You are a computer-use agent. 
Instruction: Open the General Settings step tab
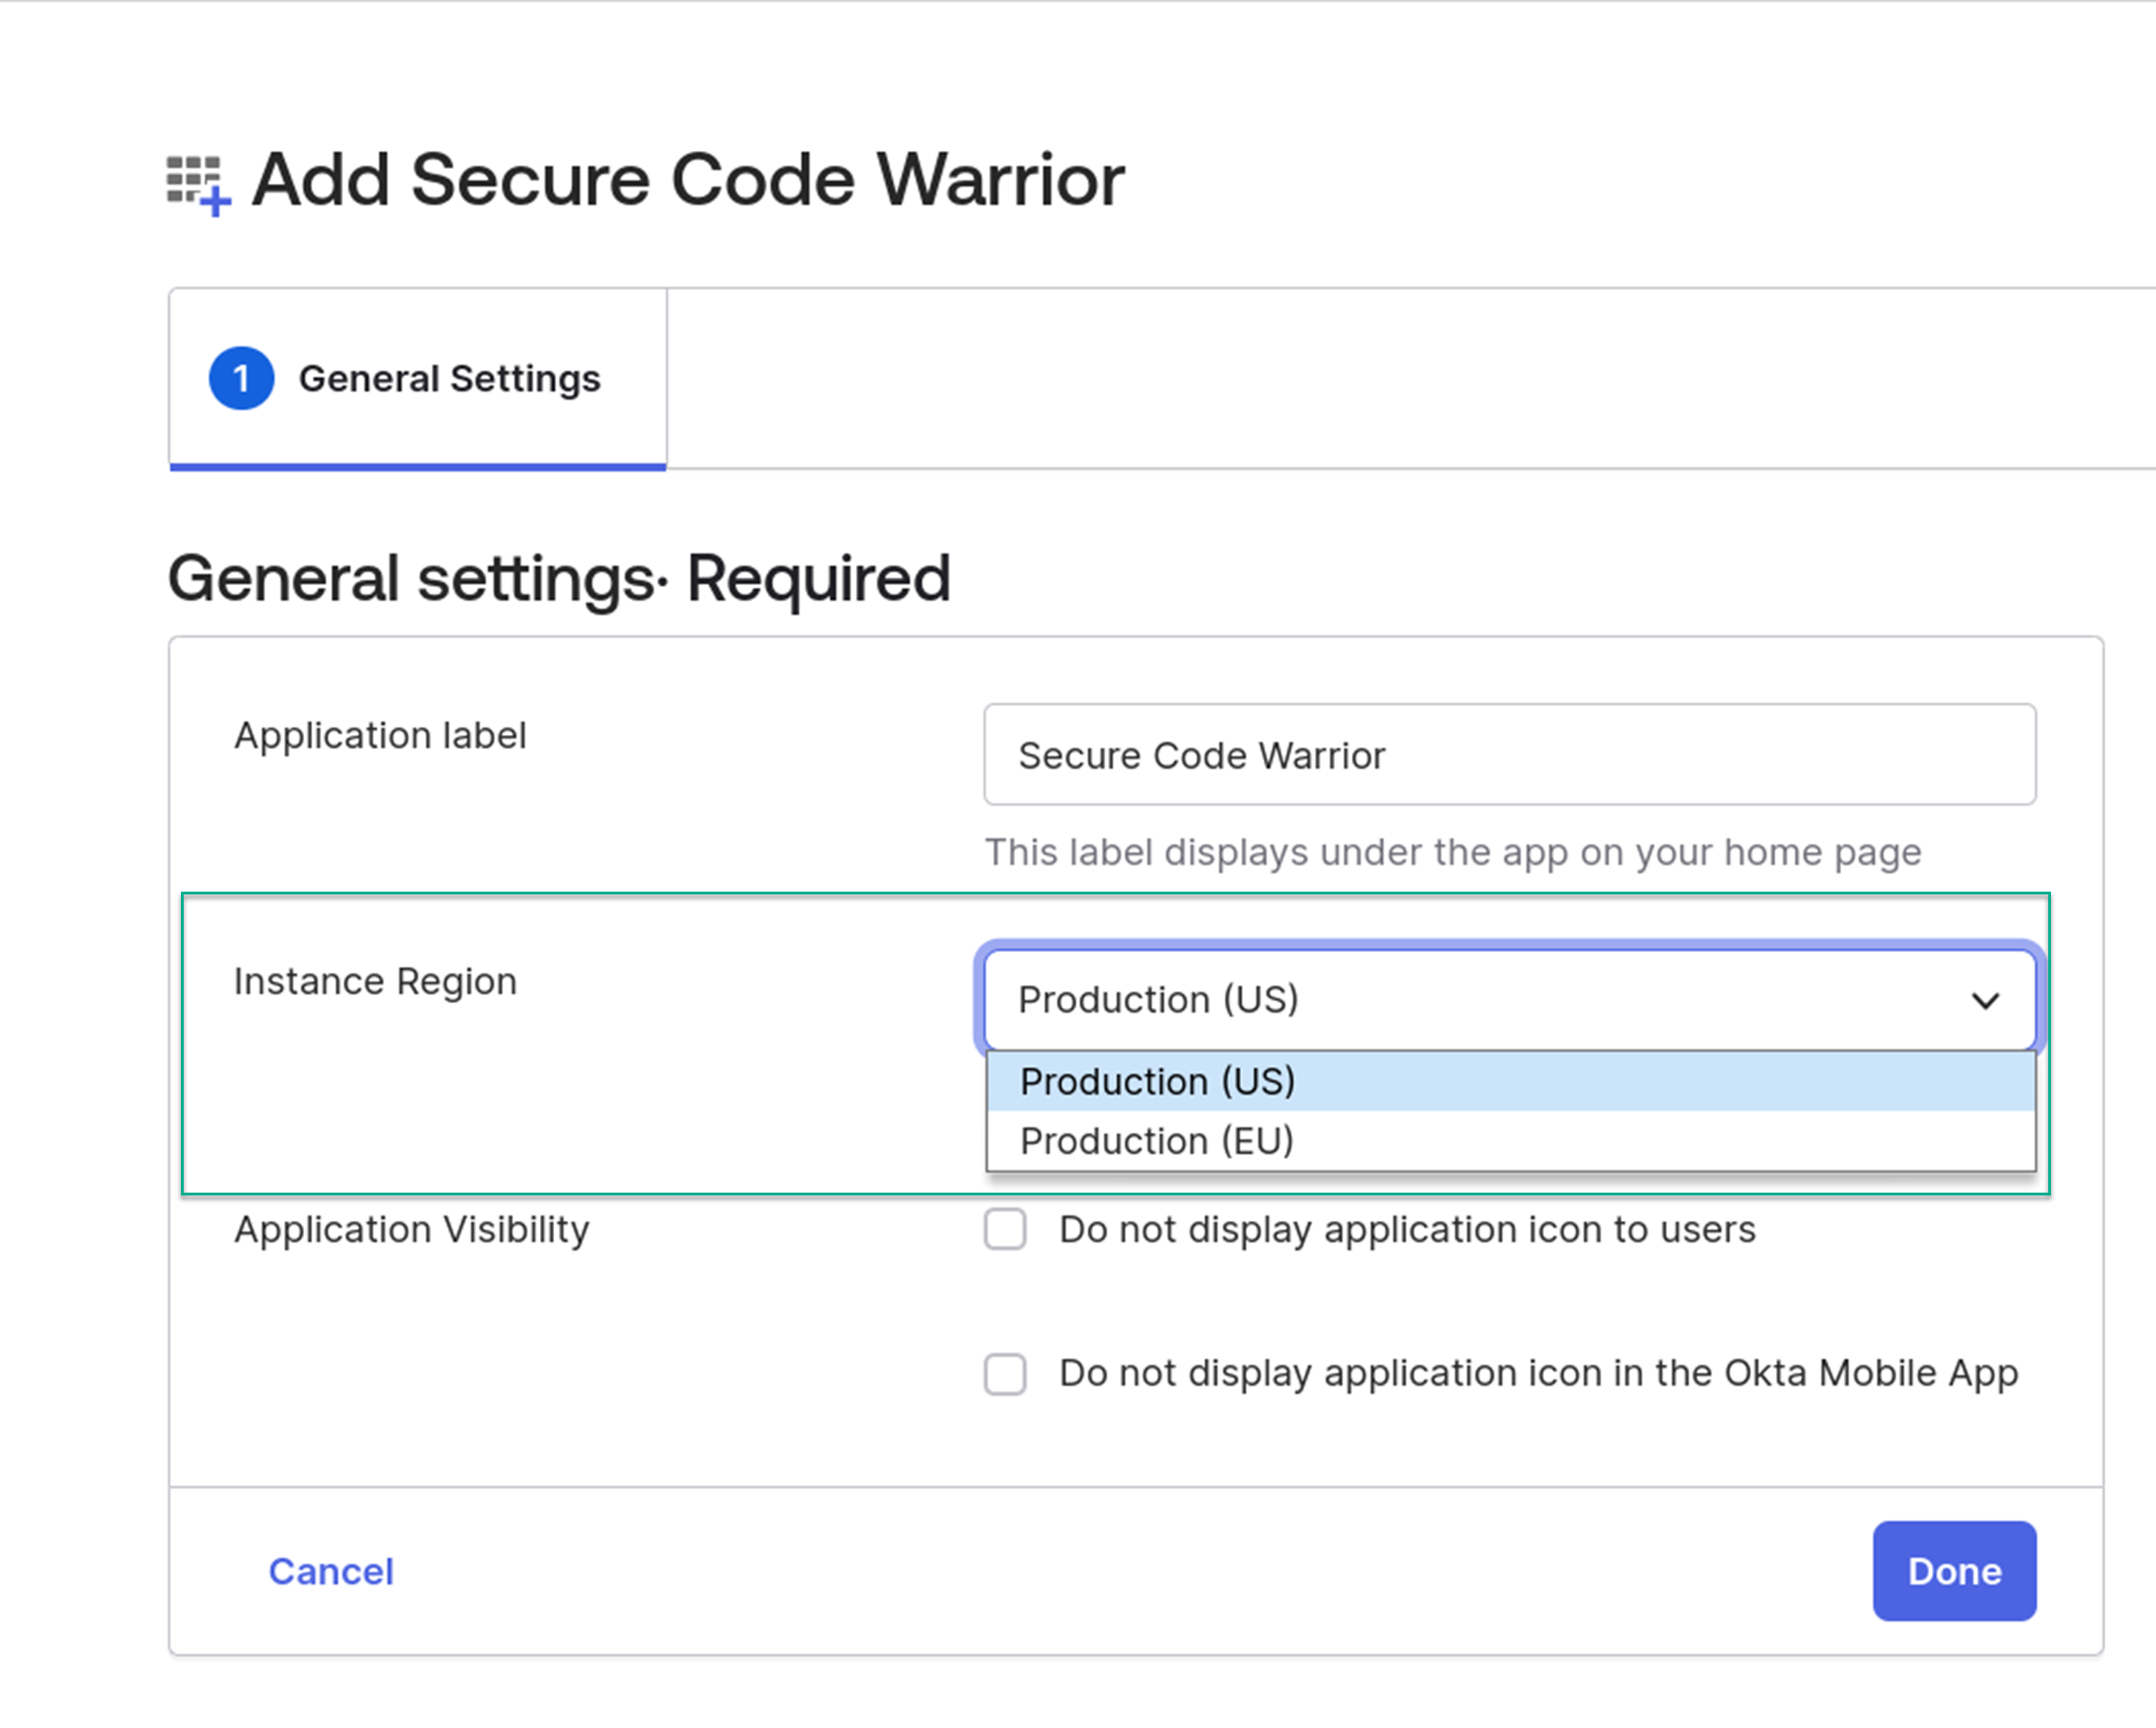tap(418, 379)
